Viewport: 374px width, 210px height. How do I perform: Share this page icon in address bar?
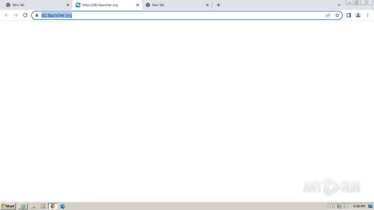328,15
